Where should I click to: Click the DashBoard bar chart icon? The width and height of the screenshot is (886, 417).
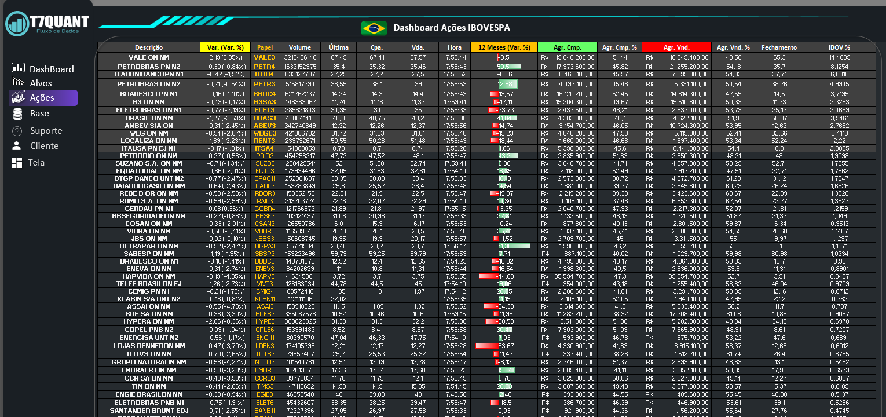(18, 68)
